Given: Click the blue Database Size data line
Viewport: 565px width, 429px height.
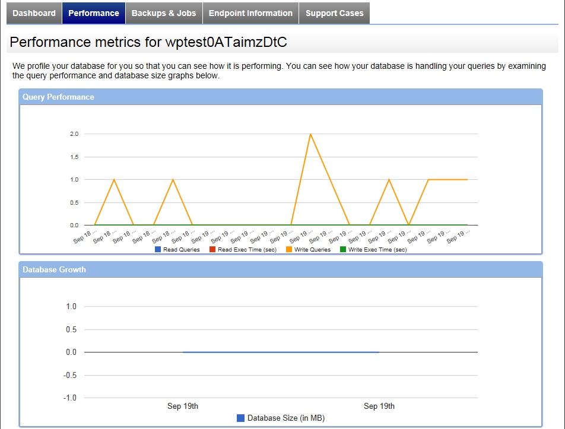Looking at the screenshot, I should click(281, 352).
